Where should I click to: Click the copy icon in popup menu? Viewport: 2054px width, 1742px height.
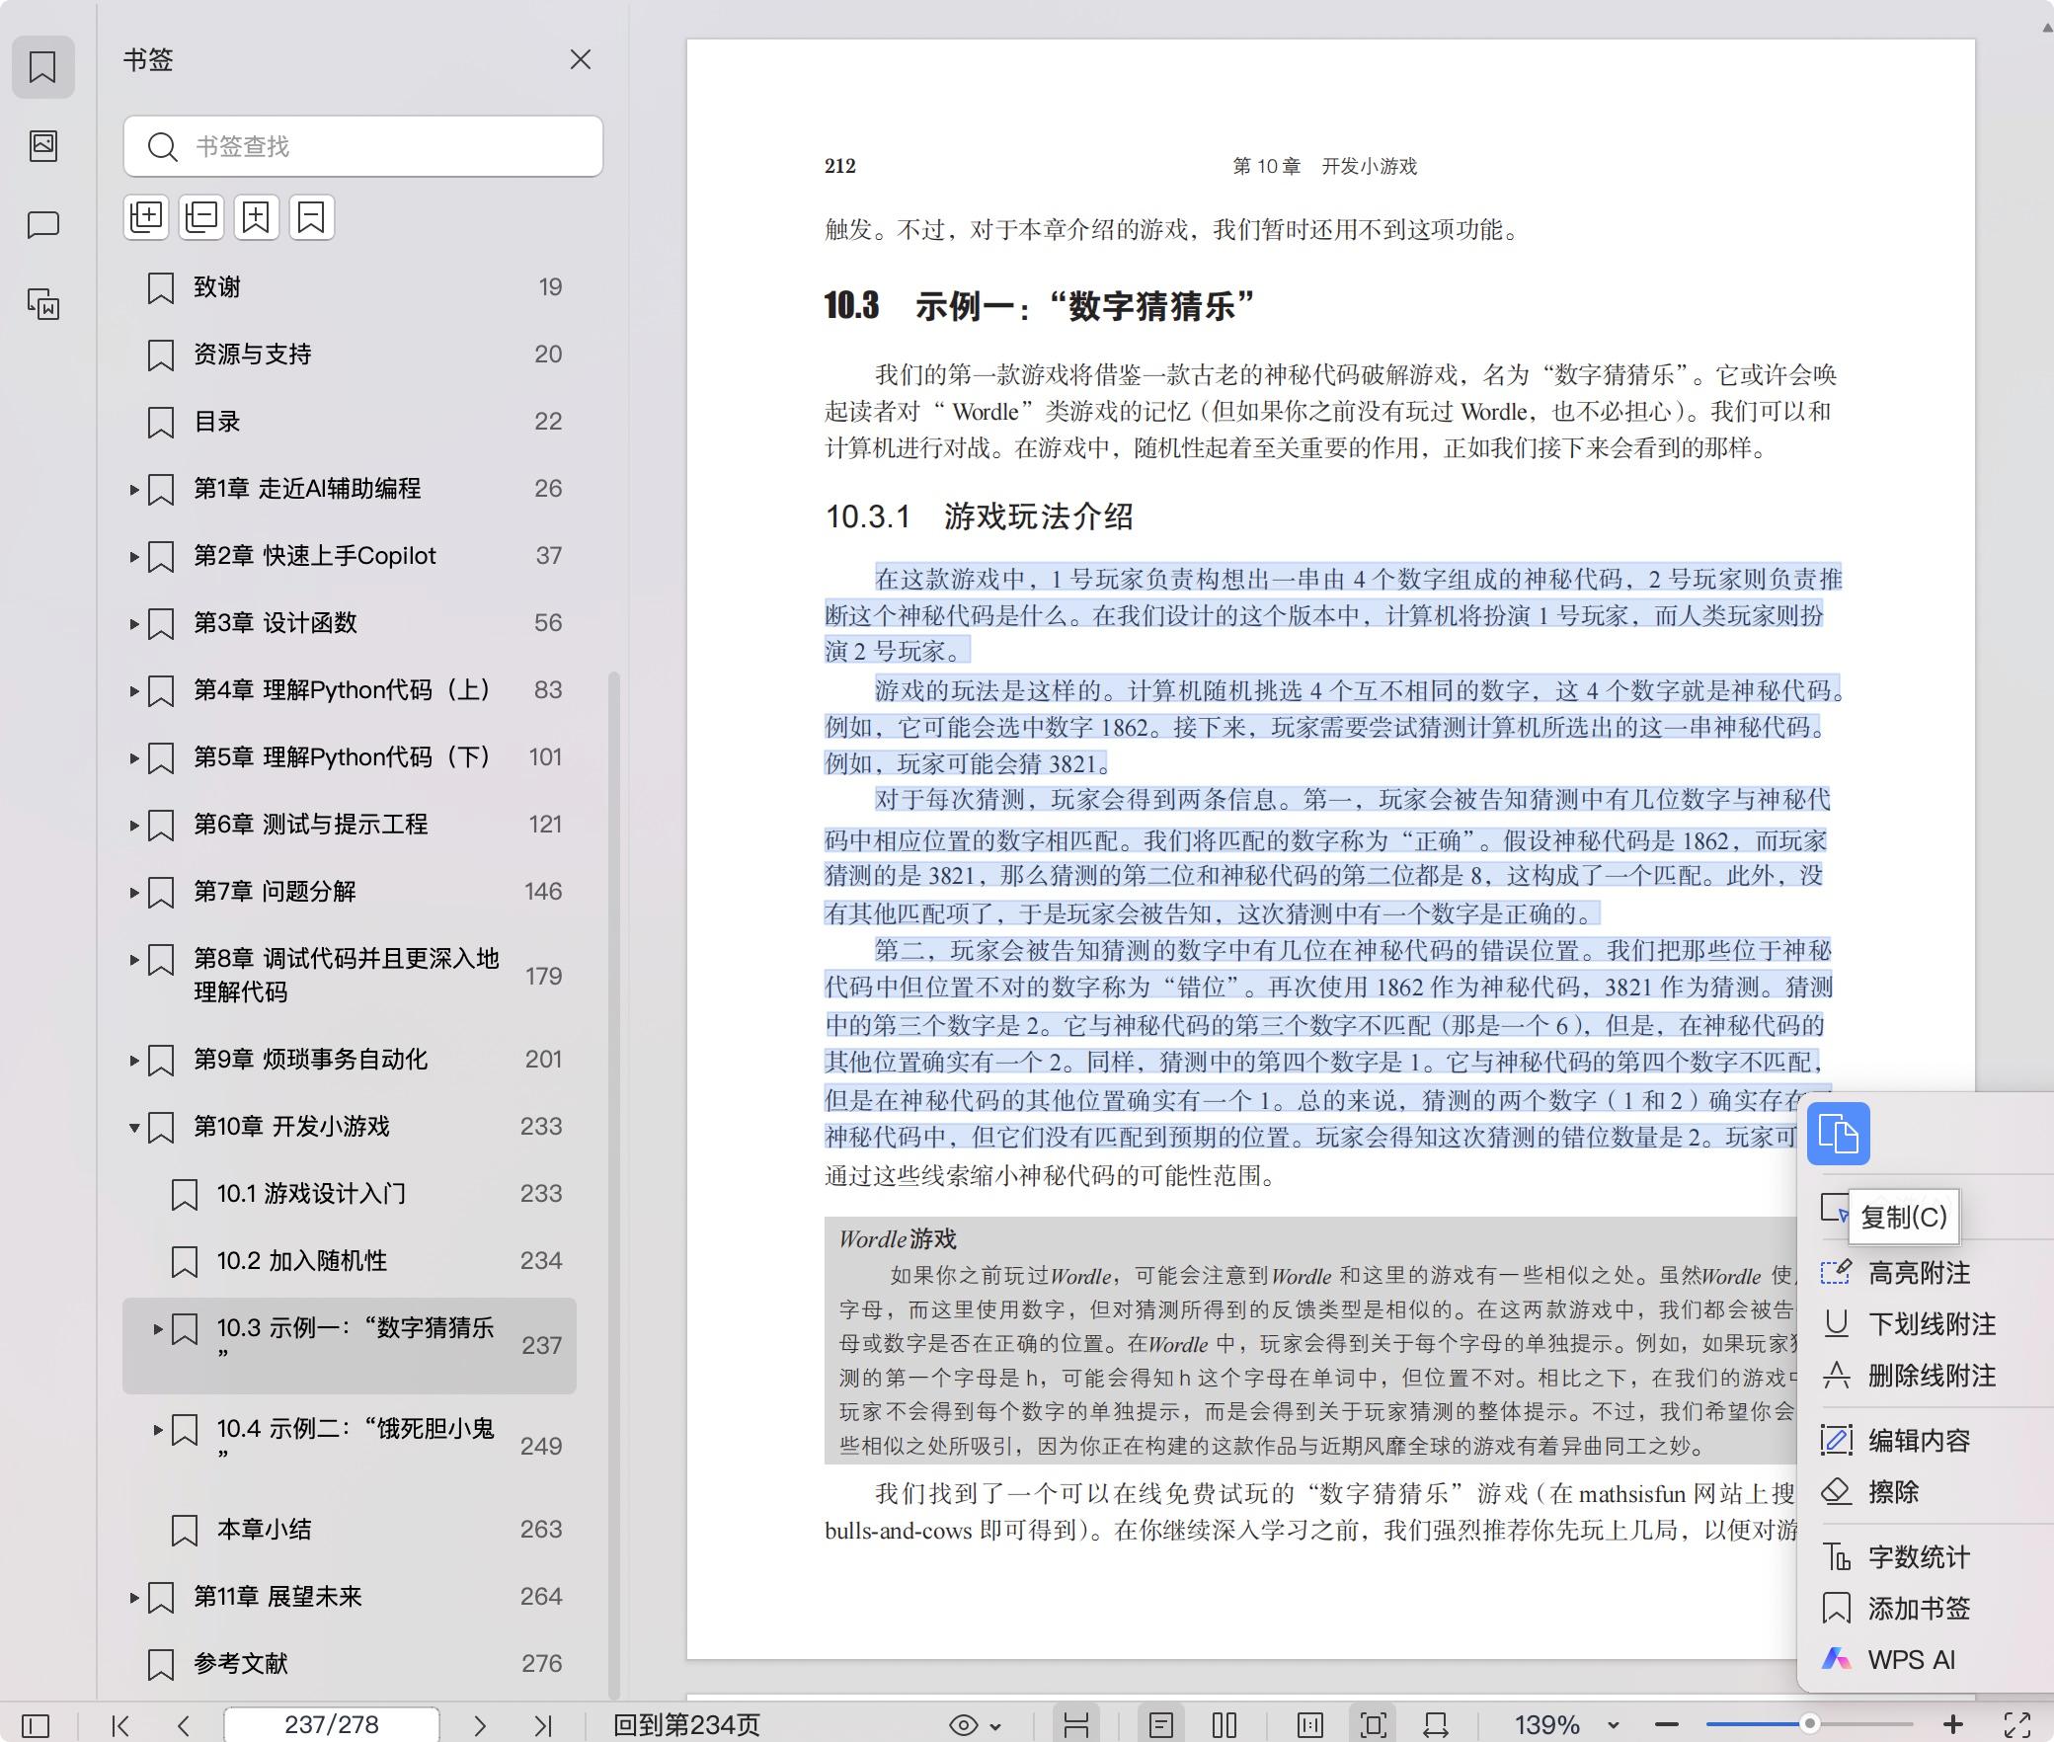pyautogui.click(x=1838, y=1133)
